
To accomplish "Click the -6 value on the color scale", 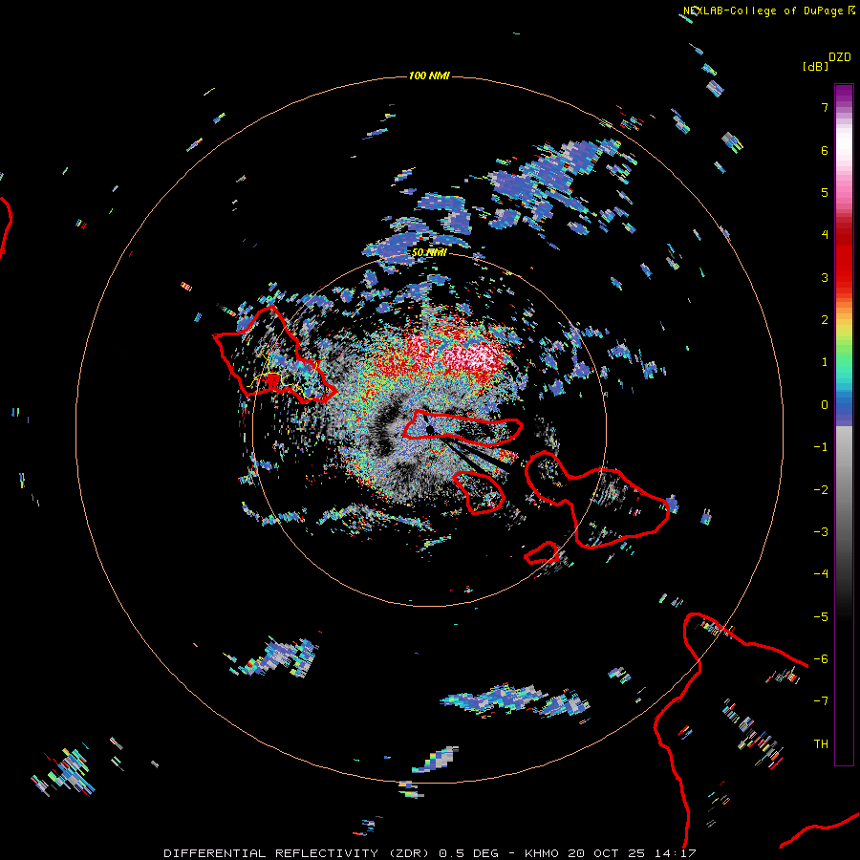I will coord(821,659).
